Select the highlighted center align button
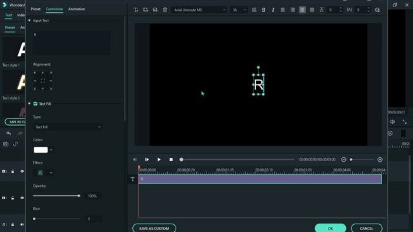 coord(303,10)
